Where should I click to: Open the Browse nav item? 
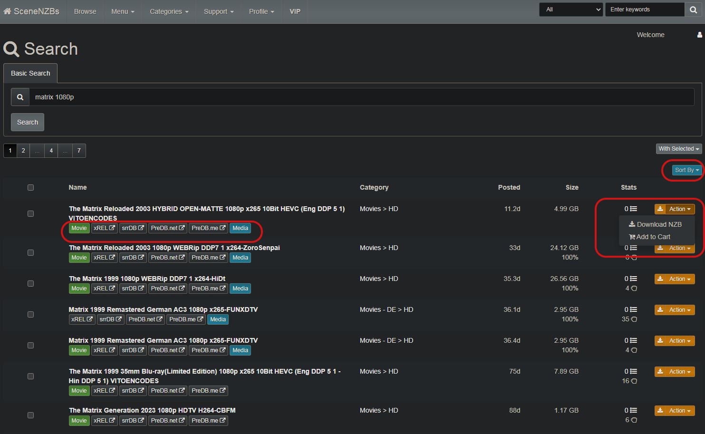85,11
